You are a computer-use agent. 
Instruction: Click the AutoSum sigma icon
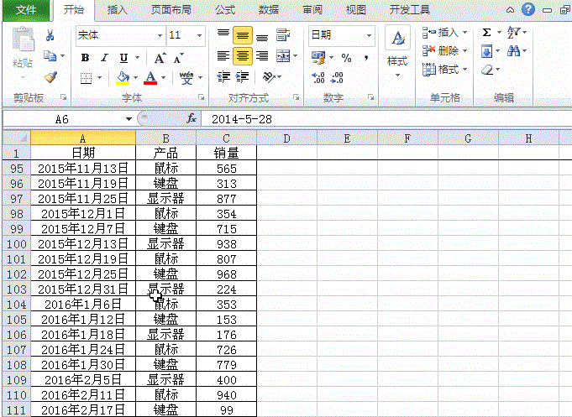486,33
